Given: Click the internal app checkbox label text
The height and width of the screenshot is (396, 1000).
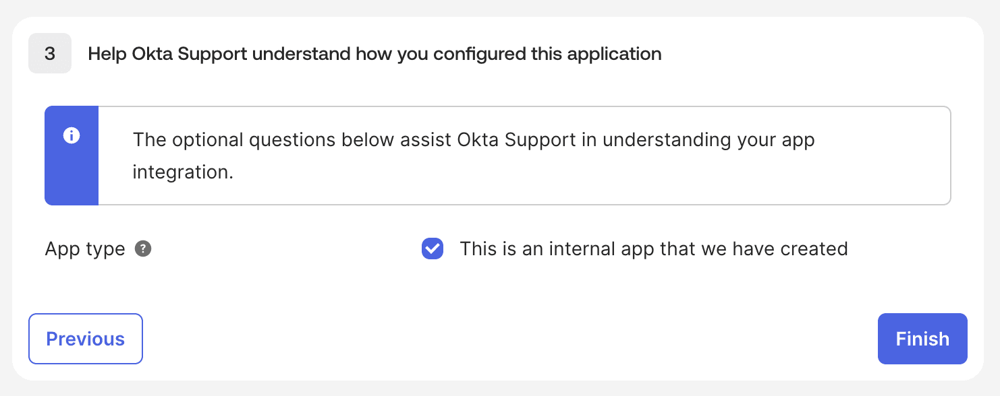Looking at the screenshot, I should pos(653,249).
